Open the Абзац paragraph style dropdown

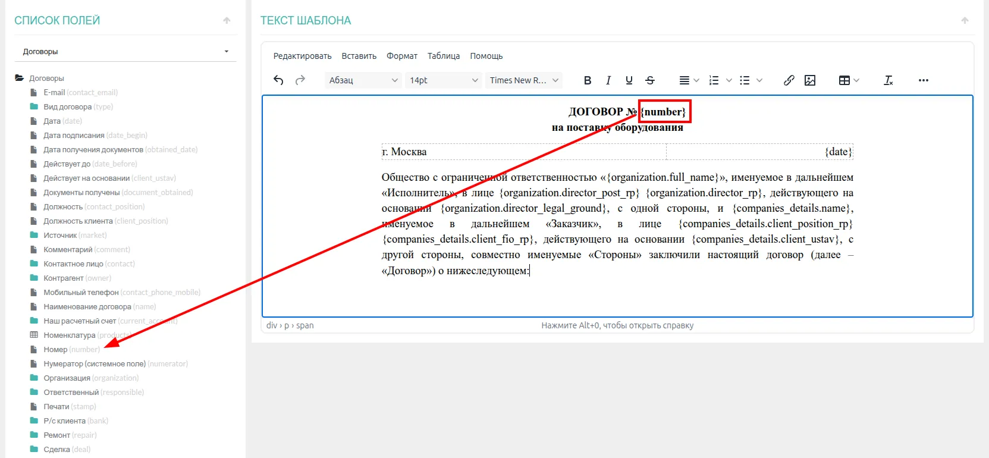click(x=363, y=80)
